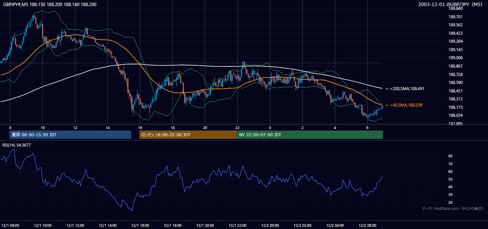This screenshot has width=488, height=229.
Task: Click the RSI scale value 80
Action: [x=450, y=156]
